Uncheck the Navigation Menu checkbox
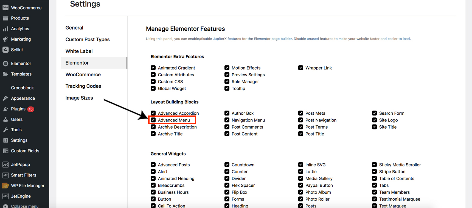The height and width of the screenshot is (208, 472). pos(227,120)
